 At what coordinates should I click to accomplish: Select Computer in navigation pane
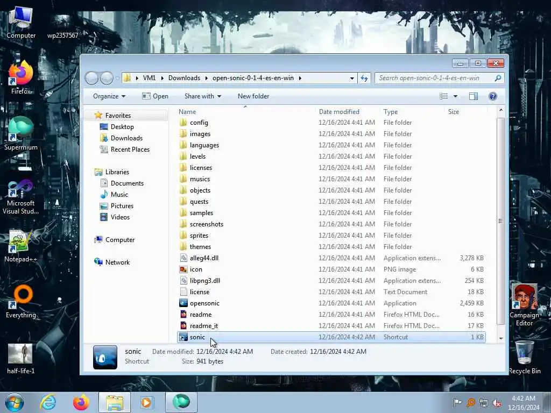tap(120, 239)
